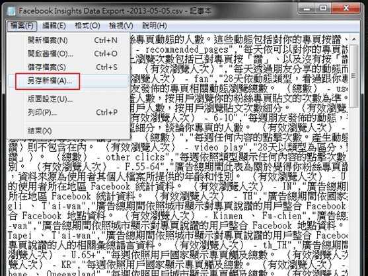
Task: Maximize the Notepad window
Action: pyautogui.click(x=323, y=9)
